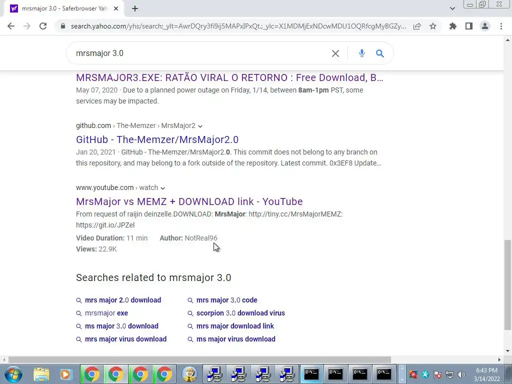Viewport: 512px width, 384px height.
Task: Search mrs major download link
Action: pos(235,326)
